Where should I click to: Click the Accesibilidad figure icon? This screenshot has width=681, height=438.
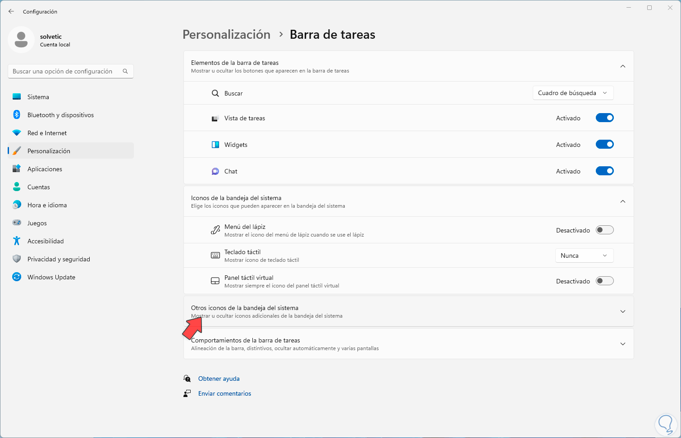pyautogui.click(x=17, y=241)
